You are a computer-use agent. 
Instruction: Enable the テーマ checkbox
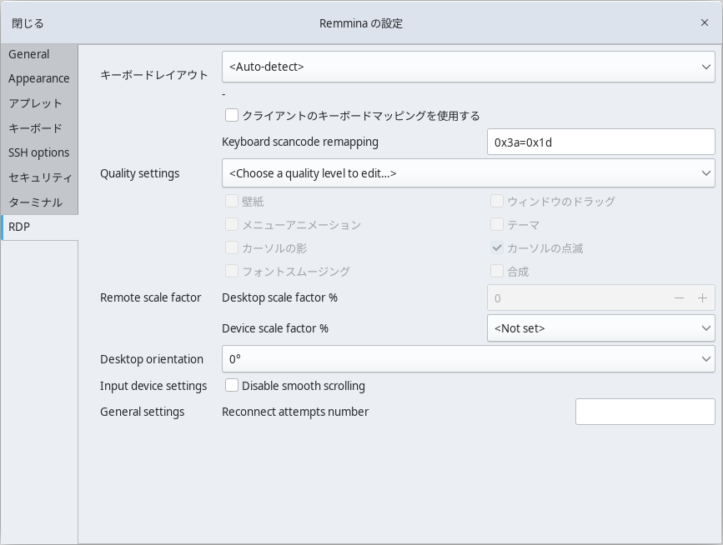point(497,224)
